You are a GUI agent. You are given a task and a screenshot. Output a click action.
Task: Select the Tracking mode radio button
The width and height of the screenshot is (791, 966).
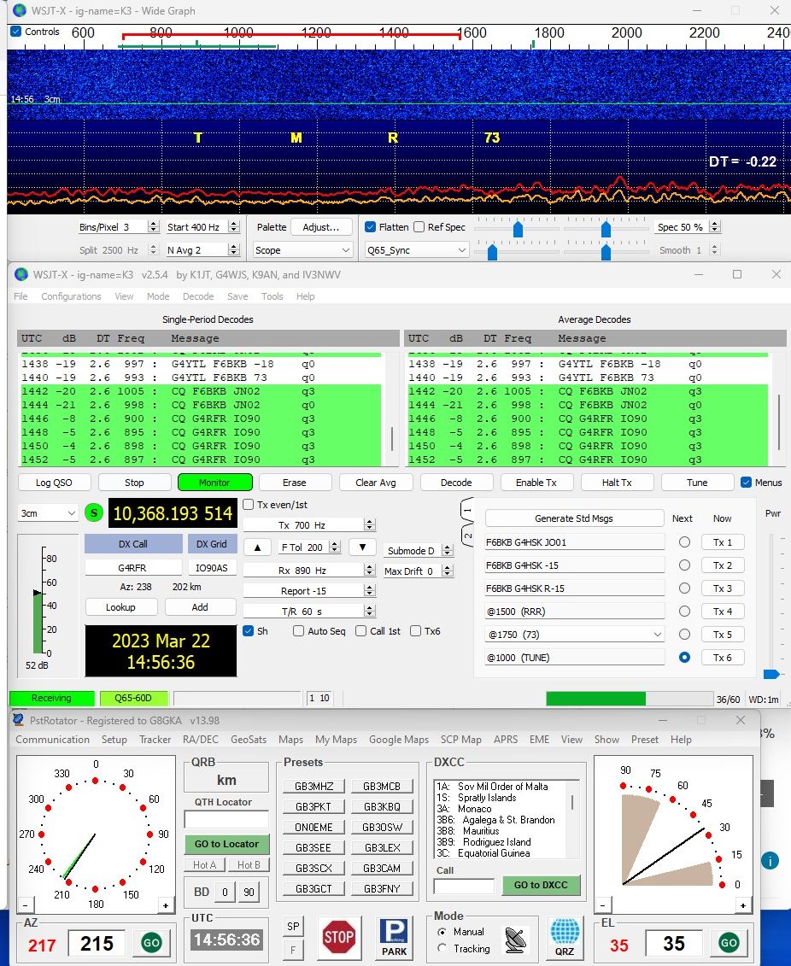[x=442, y=949]
